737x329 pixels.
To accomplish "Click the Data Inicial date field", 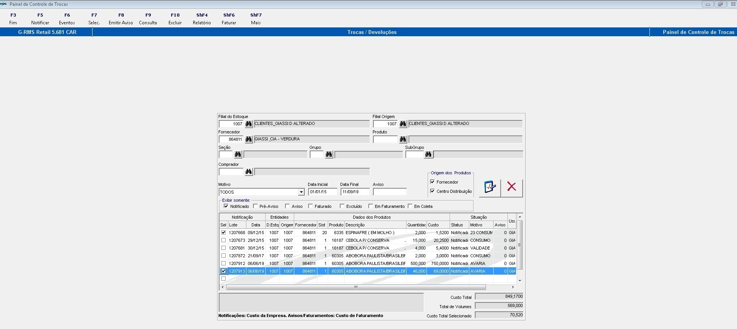I will (x=322, y=192).
